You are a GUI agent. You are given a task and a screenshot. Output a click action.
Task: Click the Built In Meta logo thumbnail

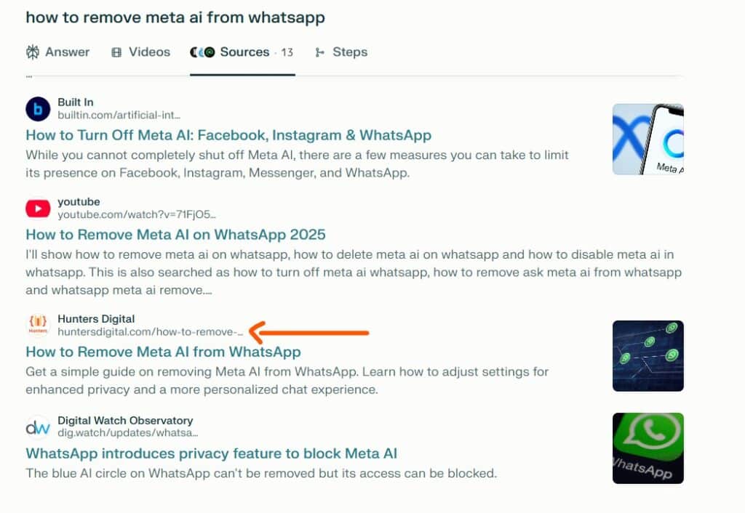(648, 139)
